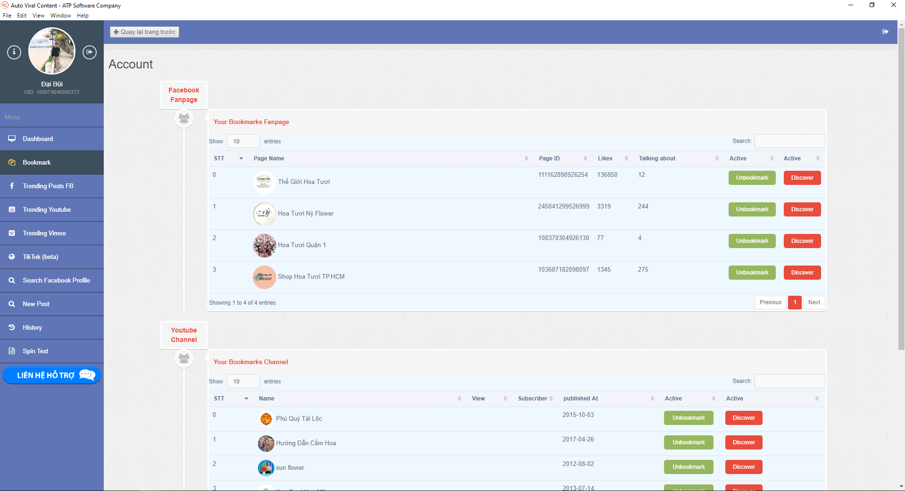Open the Window menu
The height and width of the screenshot is (491, 905).
click(60, 16)
